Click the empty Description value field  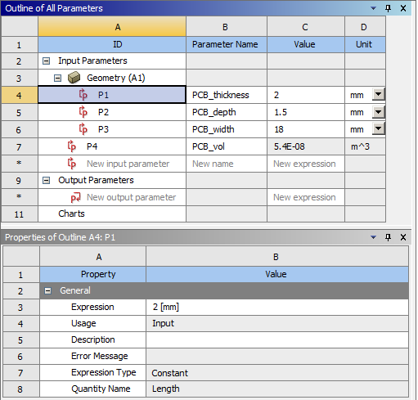pyautogui.click(x=277, y=340)
